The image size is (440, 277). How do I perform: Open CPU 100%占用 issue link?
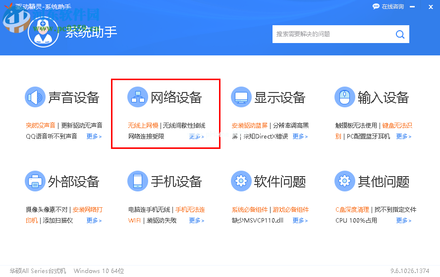356,221
